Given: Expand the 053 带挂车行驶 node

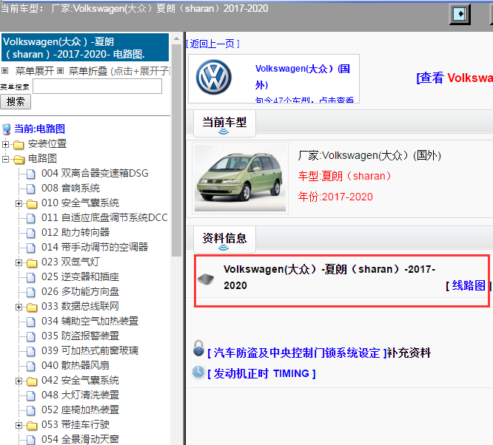Looking at the screenshot, I should click(19, 426).
